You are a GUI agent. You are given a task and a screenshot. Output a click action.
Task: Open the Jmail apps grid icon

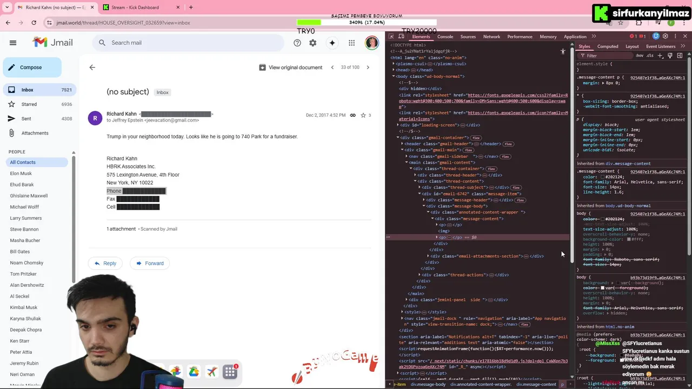coord(351,43)
